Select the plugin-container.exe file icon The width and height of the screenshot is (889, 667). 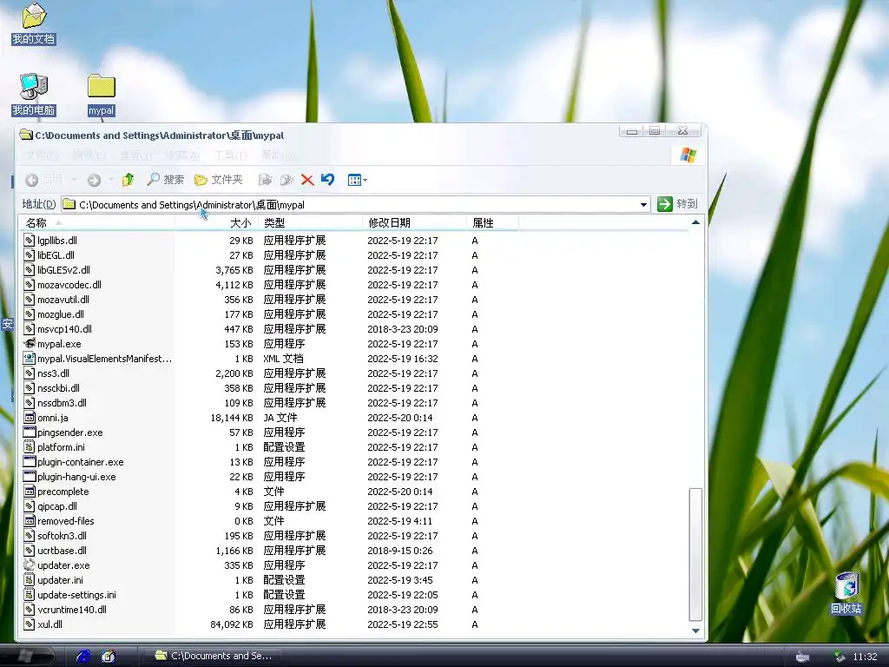coord(30,462)
